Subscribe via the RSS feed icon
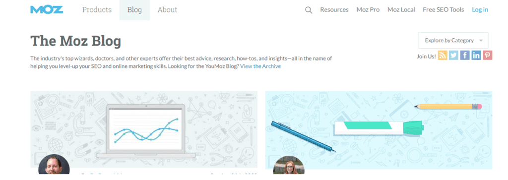 [443, 56]
